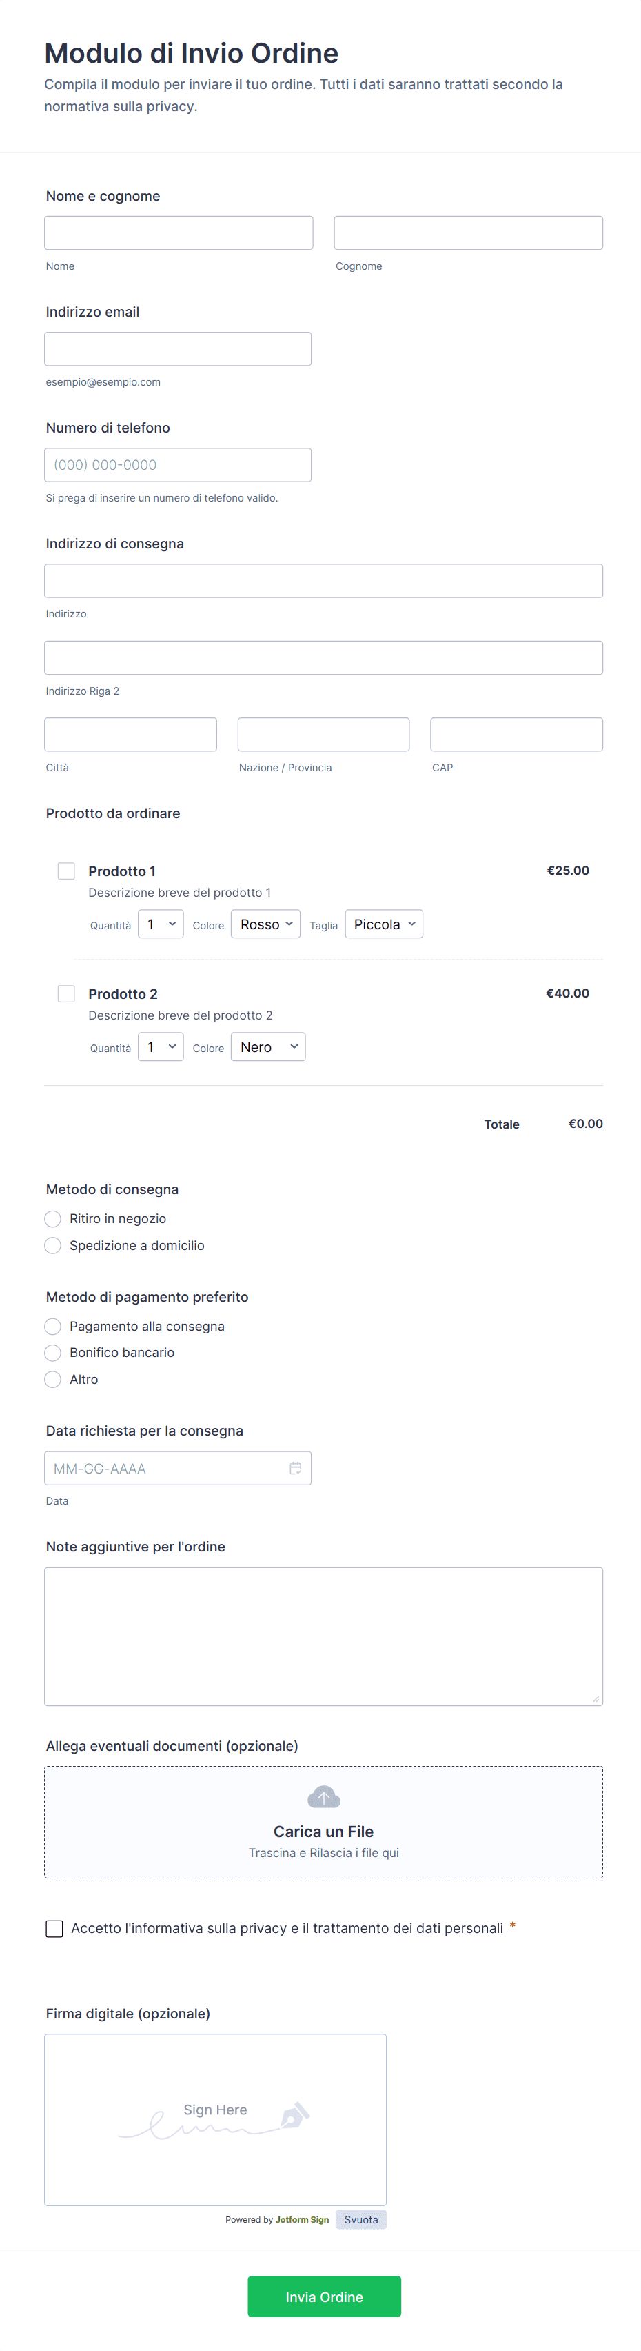
Task: Click the Note aggiuntive text area
Action: pyautogui.click(x=324, y=1636)
